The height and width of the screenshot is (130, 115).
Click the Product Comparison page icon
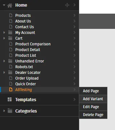tap(10, 44)
